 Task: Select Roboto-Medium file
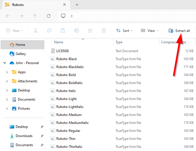[x=69, y=115]
